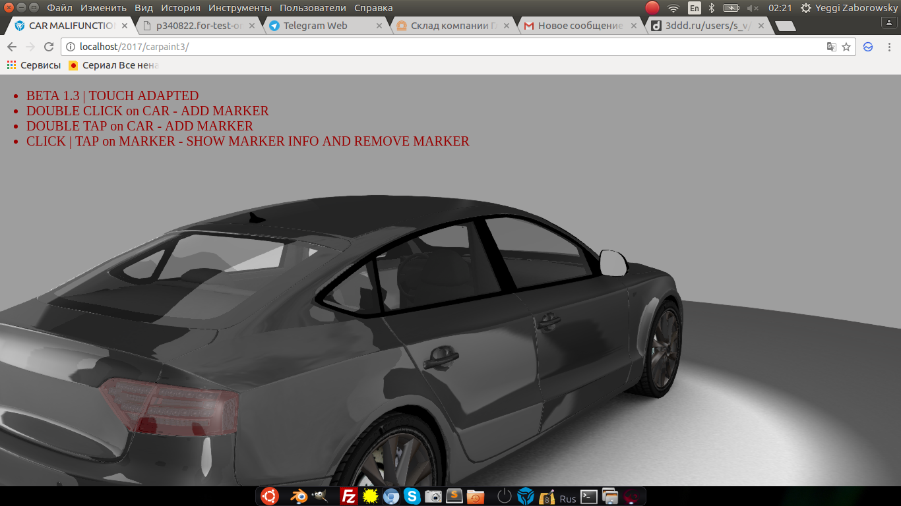The width and height of the screenshot is (901, 506).
Task: Click the DOUBLE CLICK on CAR instruction line
Action: 148,111
